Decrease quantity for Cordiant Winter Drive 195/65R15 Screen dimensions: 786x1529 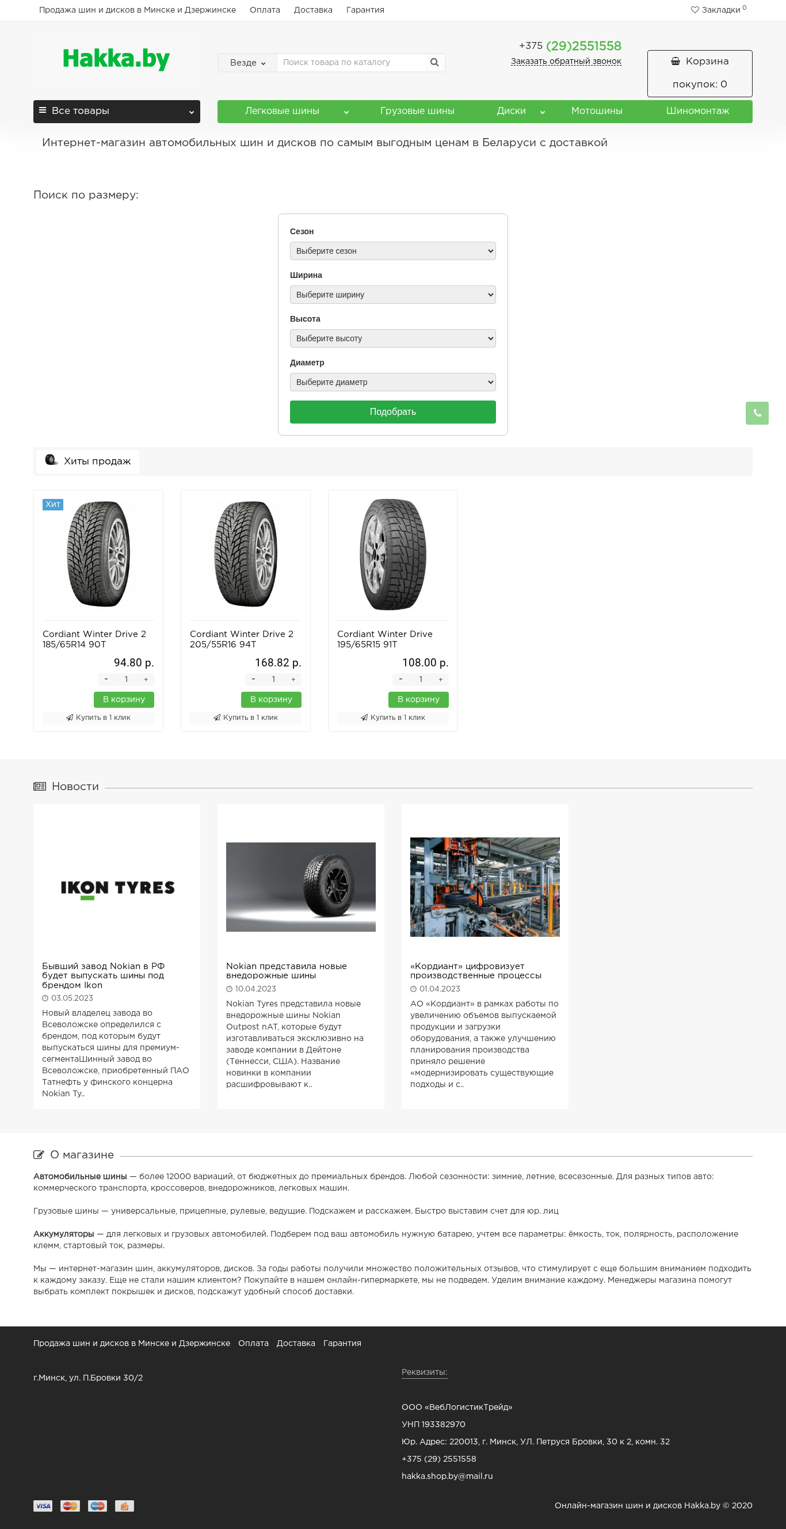click(x=400, y=679)
